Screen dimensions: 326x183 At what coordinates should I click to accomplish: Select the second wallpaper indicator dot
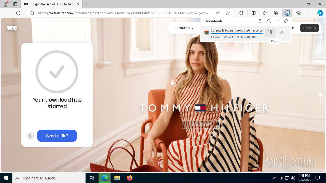321,95
